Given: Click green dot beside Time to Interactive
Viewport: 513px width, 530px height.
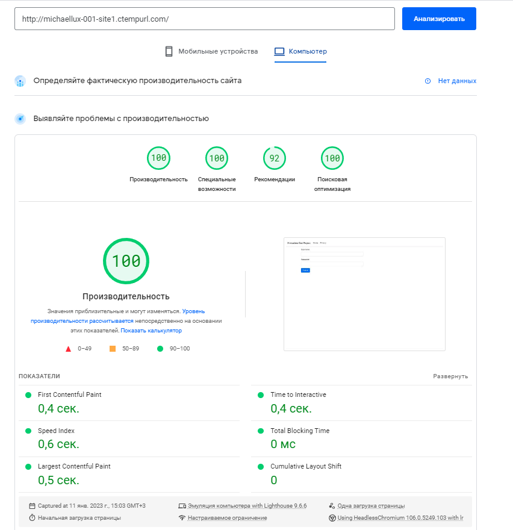Looking at the screenshot, I should point(261,395).
